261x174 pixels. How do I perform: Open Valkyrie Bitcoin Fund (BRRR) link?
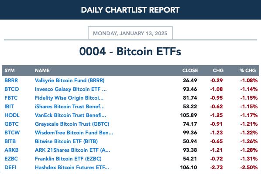point(69,80)
